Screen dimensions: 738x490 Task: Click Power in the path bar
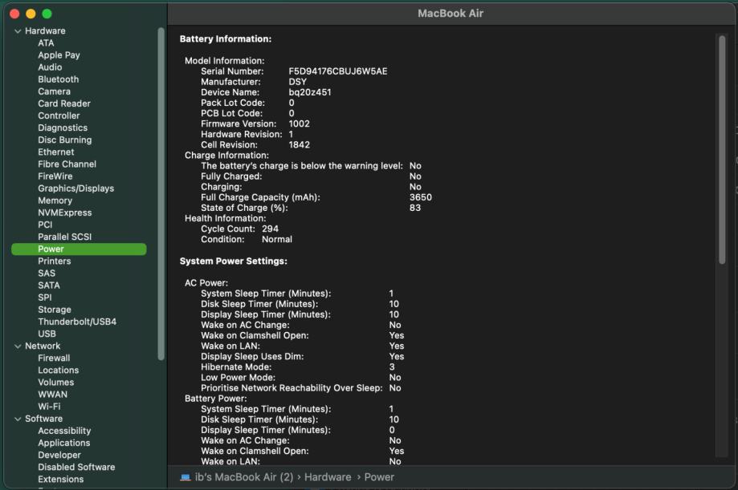click(379, 477)
